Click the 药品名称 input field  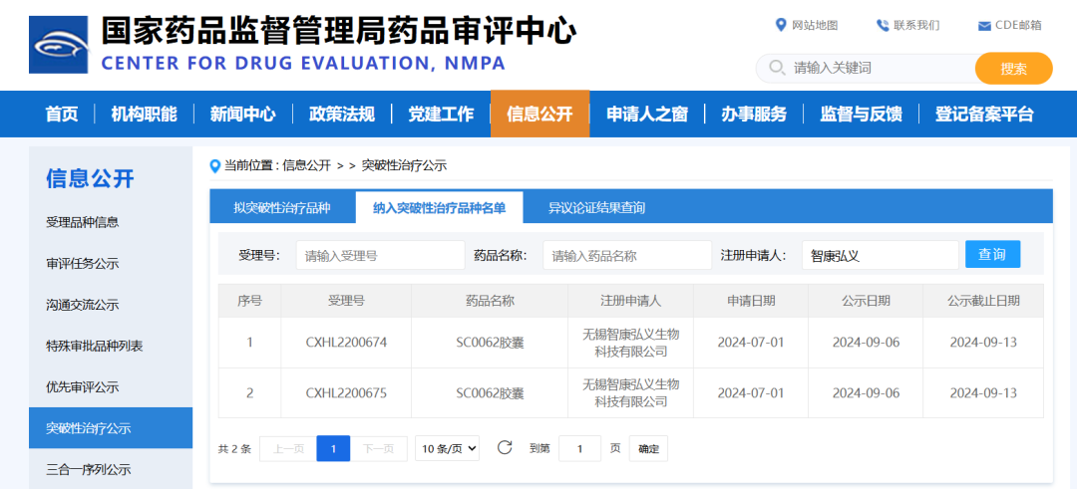tap(627, 255)
